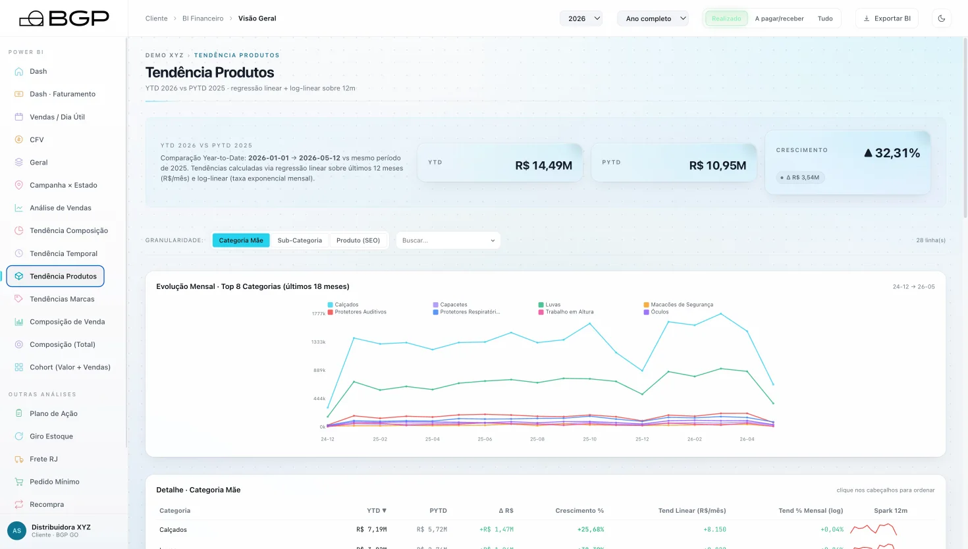Screen dimensions: 968x549
Task: Open the 2026 year dropdown
Action: pos(581,18)
